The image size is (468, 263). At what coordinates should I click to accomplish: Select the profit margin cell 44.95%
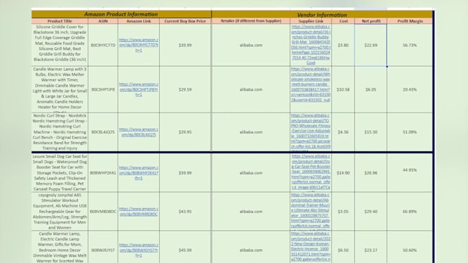pos(409,173)
